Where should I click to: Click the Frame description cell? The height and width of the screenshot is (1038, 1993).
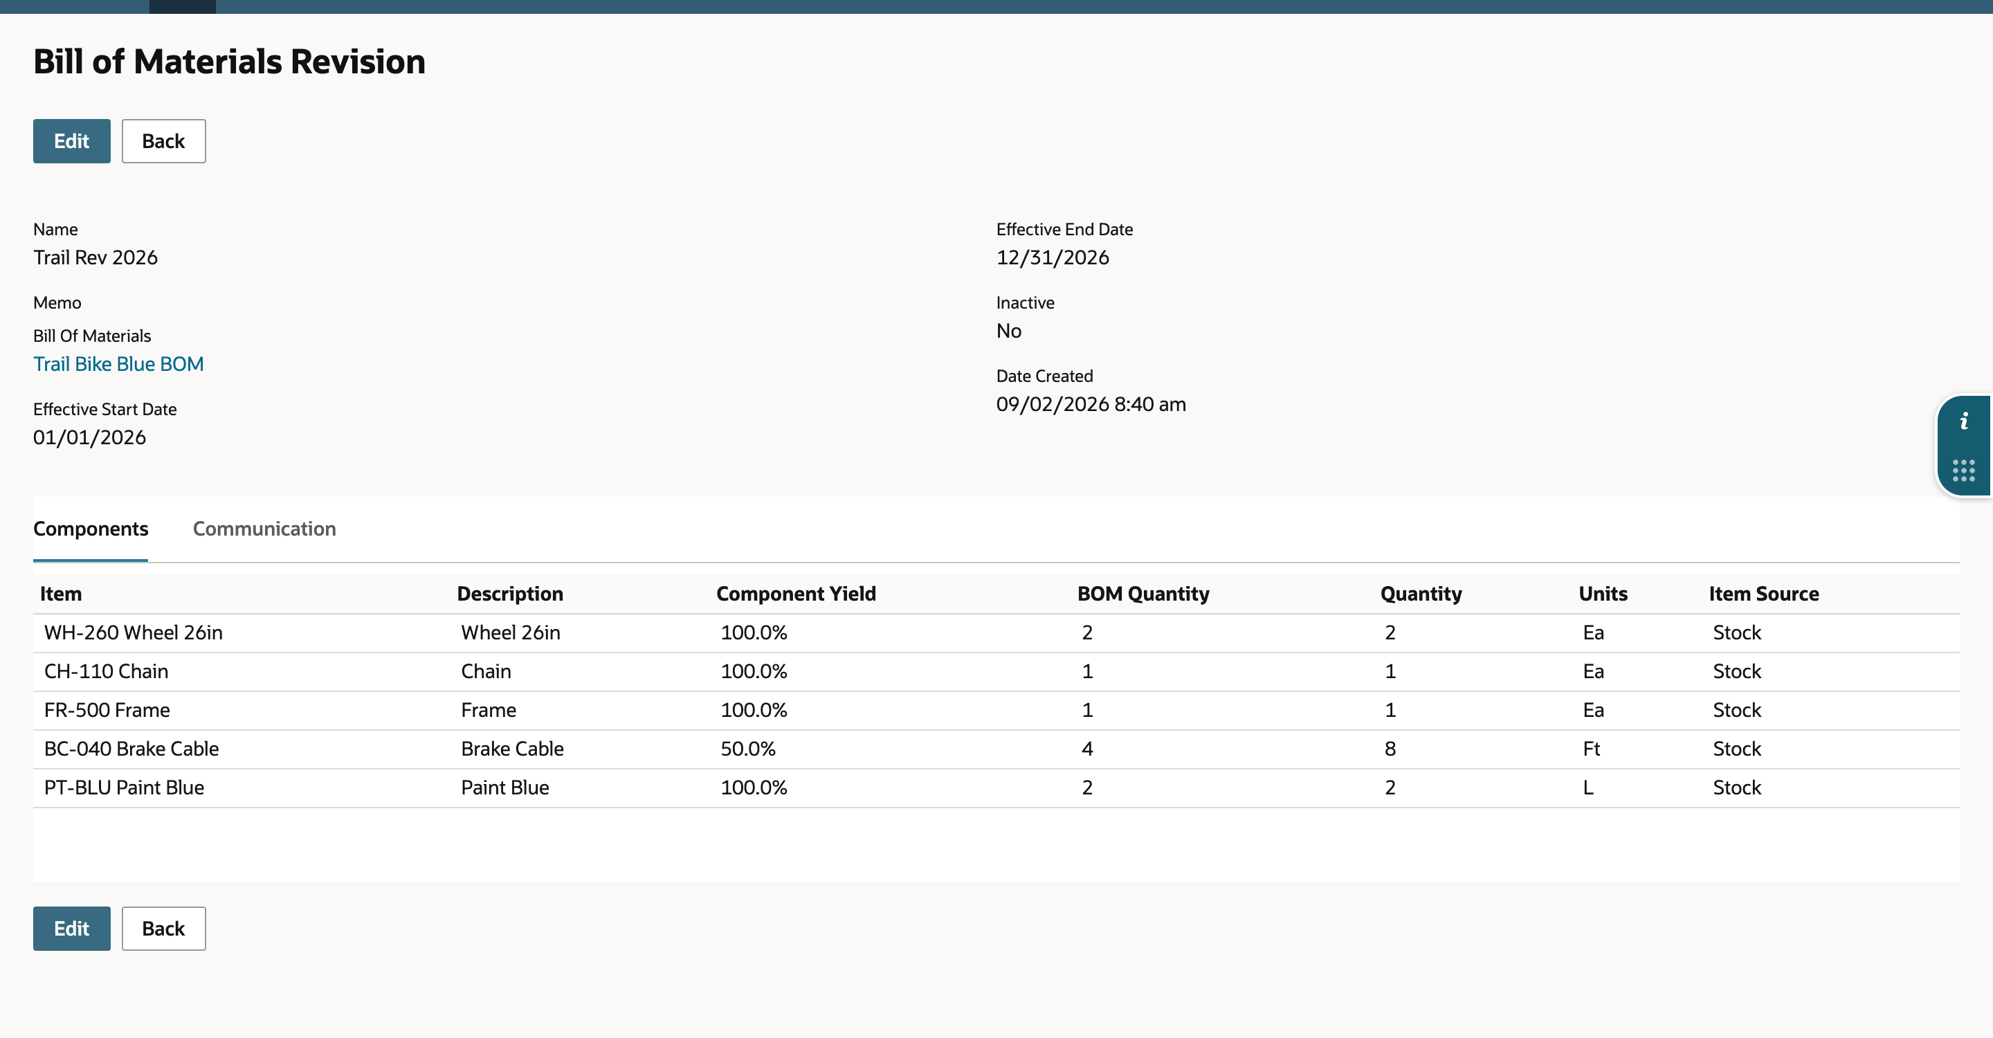[488, 710]
